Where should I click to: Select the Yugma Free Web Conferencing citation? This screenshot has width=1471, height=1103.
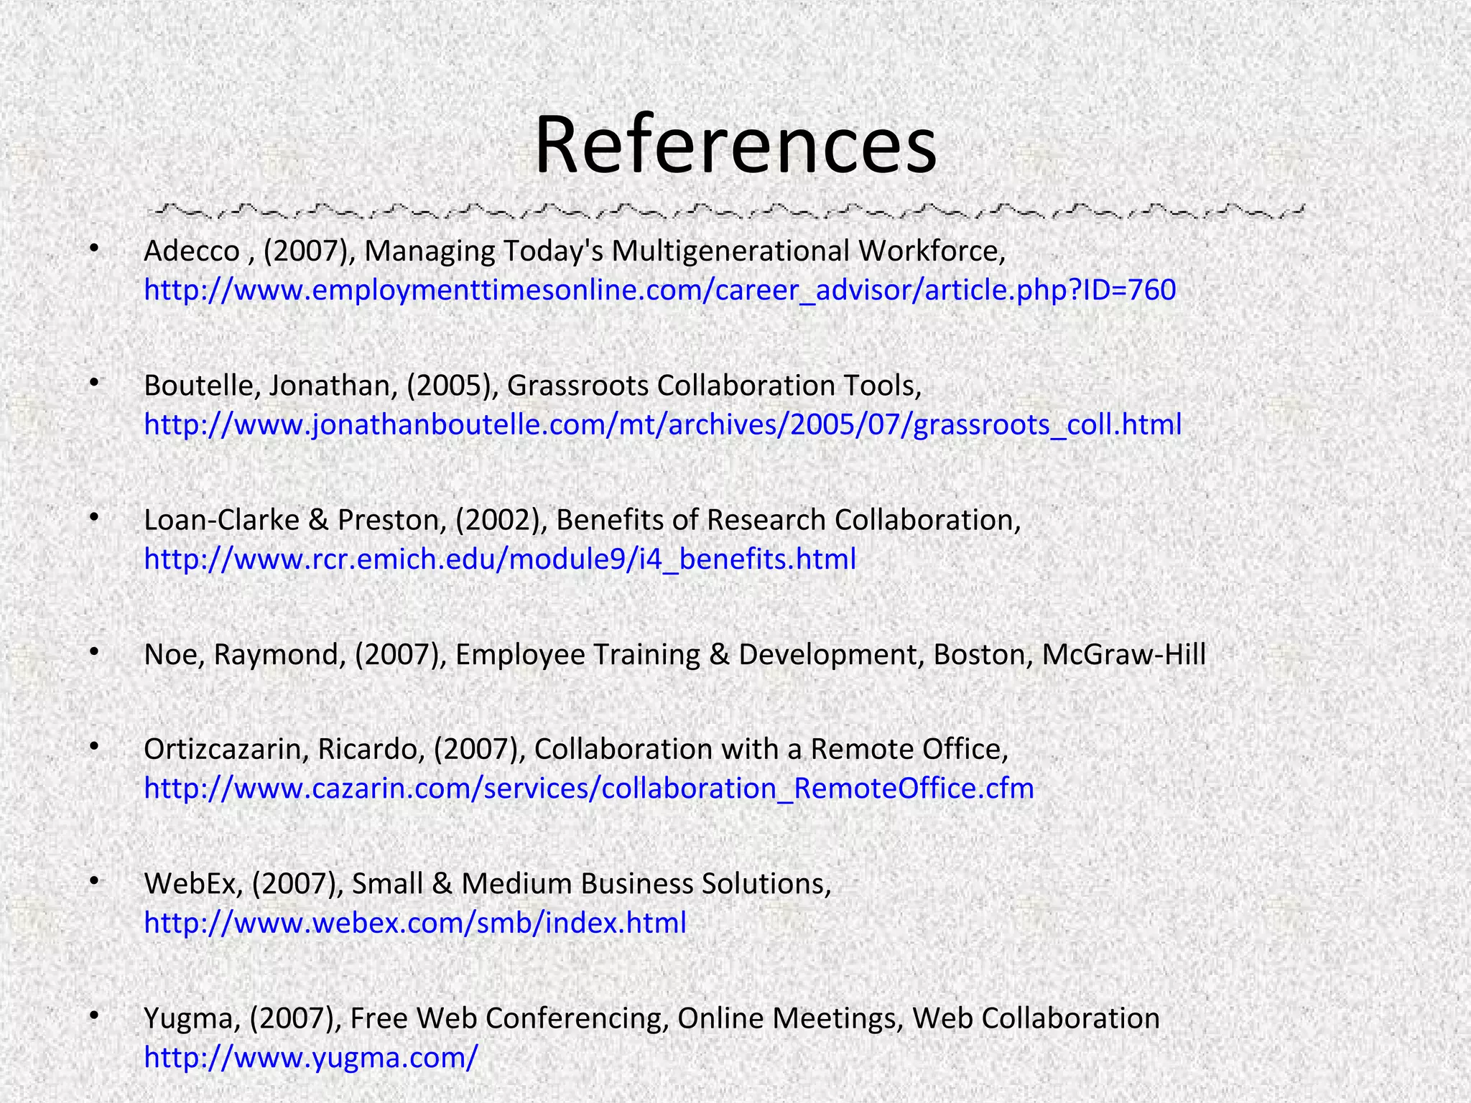click(x=651, y=1019)
